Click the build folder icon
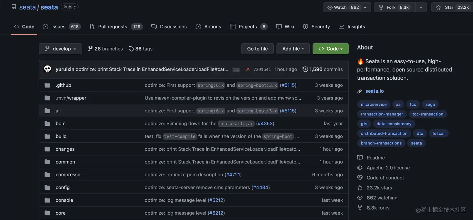The image size is (473, 220). 47,136
